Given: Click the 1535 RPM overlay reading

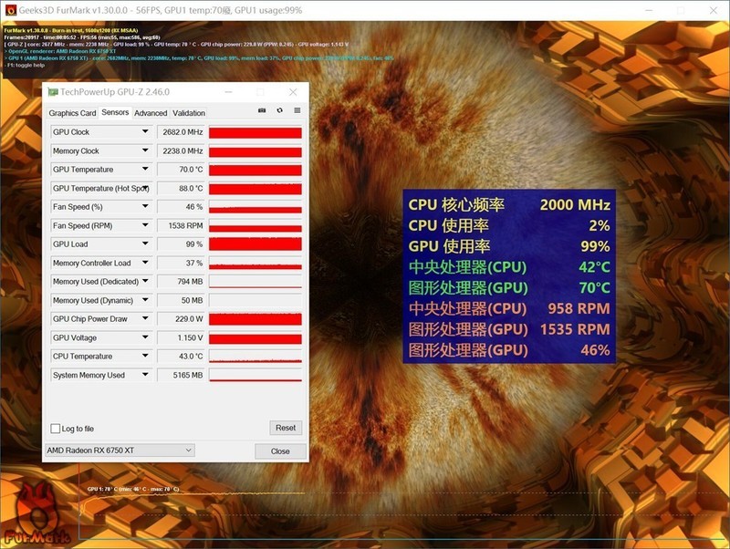Looking at the screenshot, I should (x=575, y=329).
